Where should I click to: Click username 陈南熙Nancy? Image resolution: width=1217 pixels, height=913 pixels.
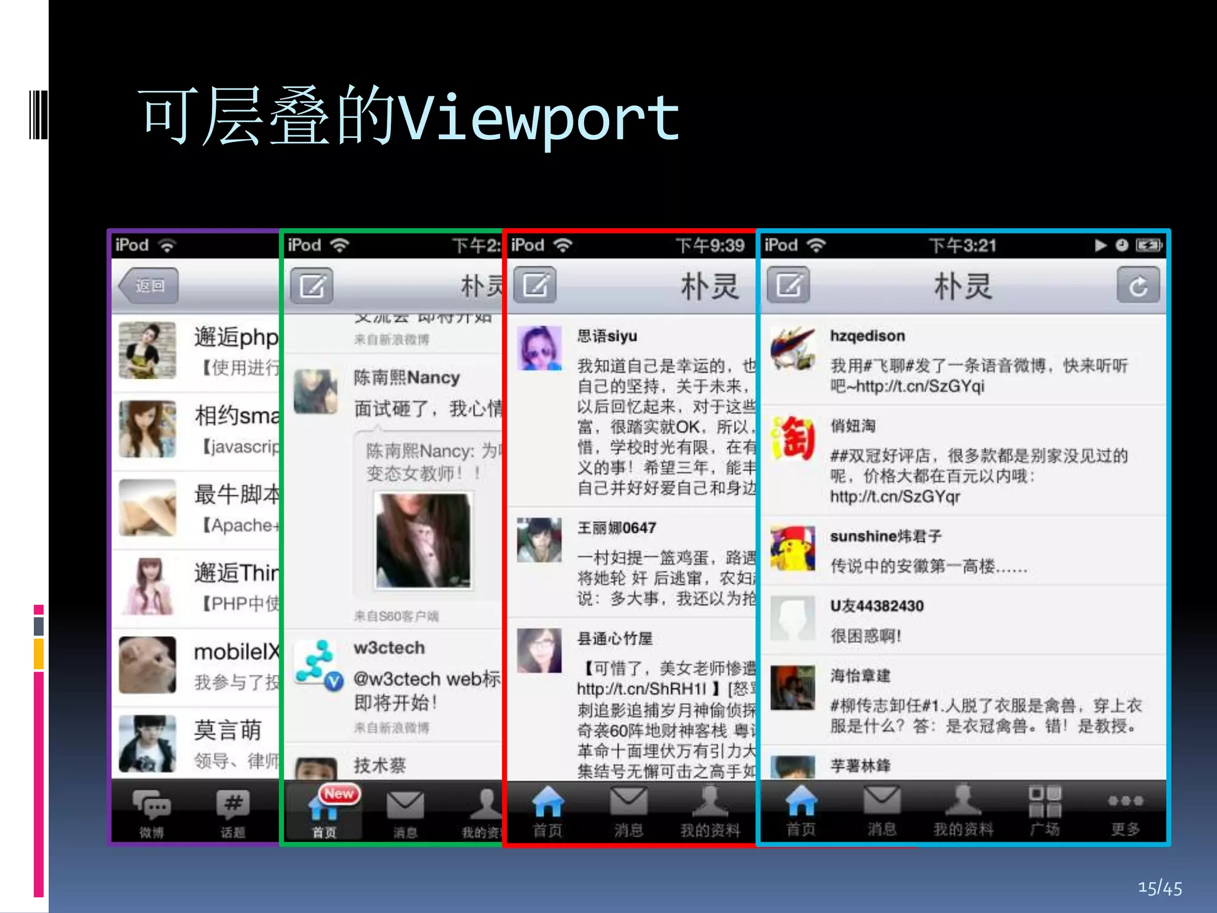[407, 377]
